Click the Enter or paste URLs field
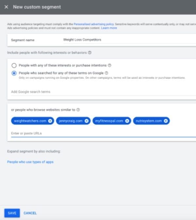Image resolution: width=196 pixels, height=220 pixels. click(x=98, y=133)
